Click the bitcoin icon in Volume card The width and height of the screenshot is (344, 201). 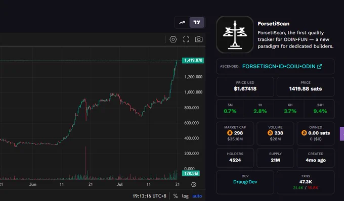pos(270,133)
